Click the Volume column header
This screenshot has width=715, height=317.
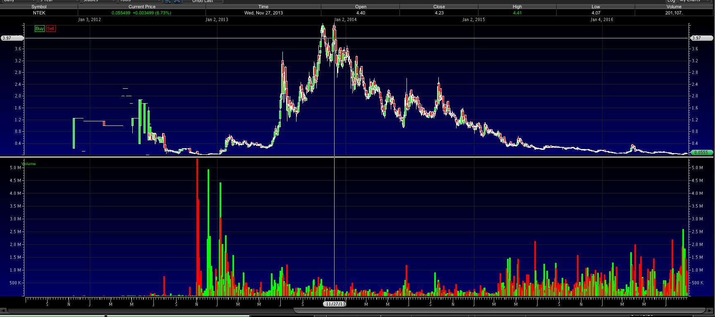click(674, 7)
